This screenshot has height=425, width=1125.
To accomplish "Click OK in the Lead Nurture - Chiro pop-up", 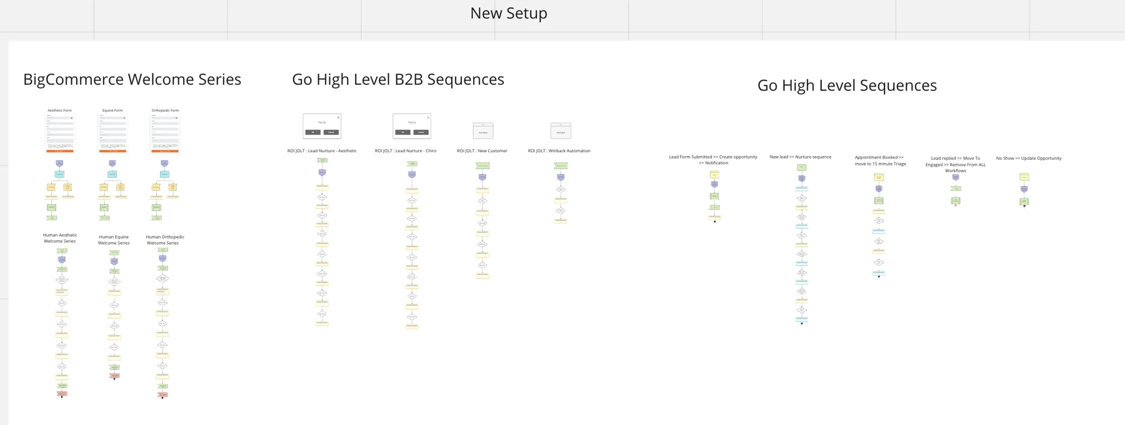I will click(x=402, y=132).
